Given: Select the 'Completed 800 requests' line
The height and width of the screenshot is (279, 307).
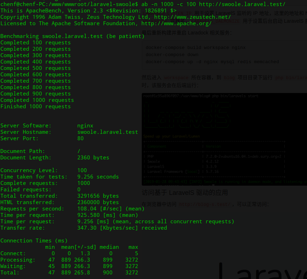Looking at the screenshot, I should pyautogui.click(x=36, y=87).
